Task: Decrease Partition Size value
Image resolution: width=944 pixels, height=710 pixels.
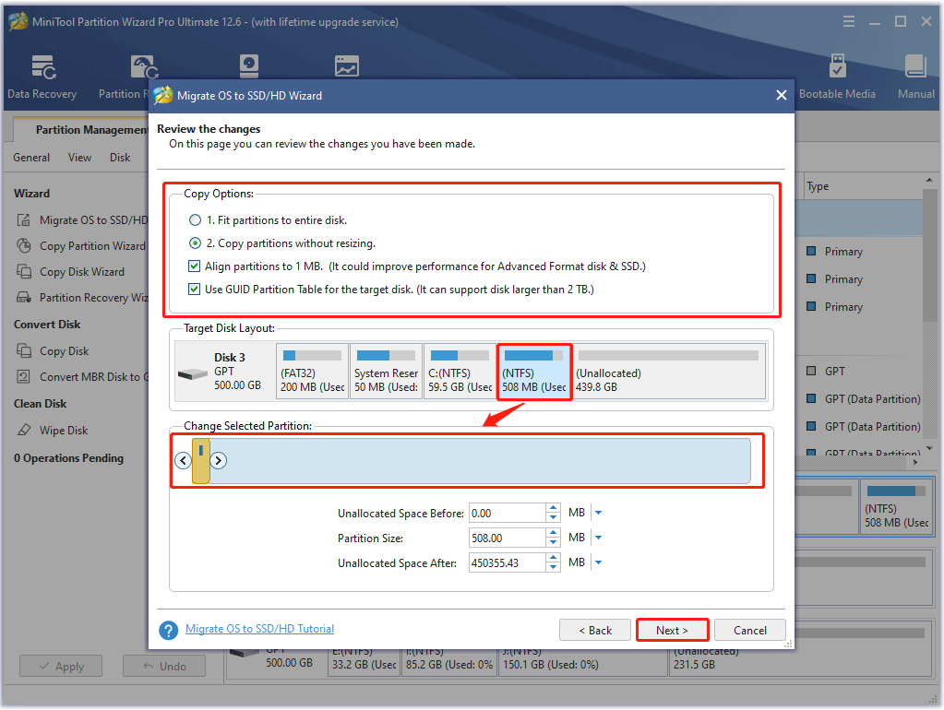Action: [554, 543]
